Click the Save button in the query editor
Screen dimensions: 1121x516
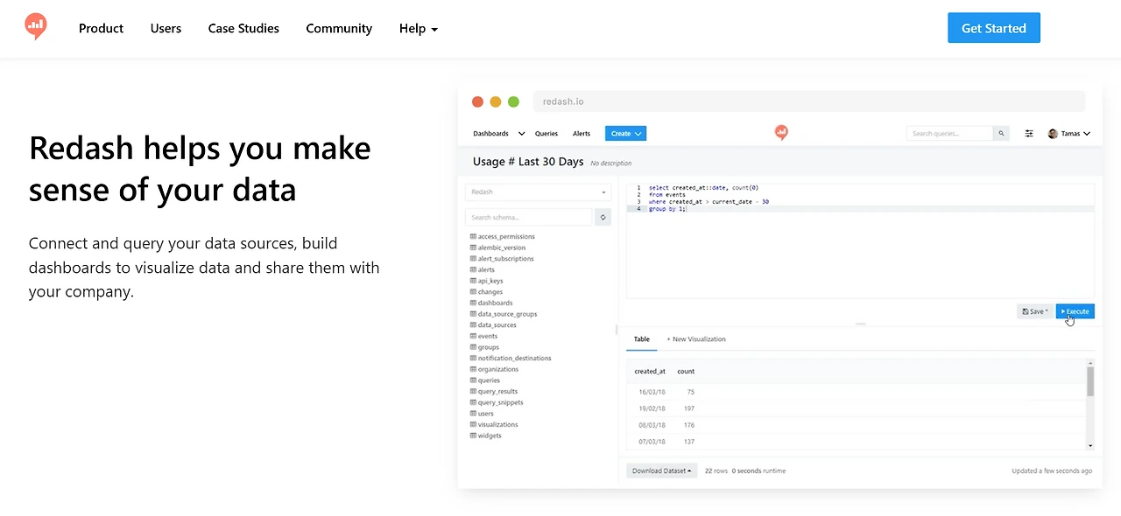point(1035,311)
